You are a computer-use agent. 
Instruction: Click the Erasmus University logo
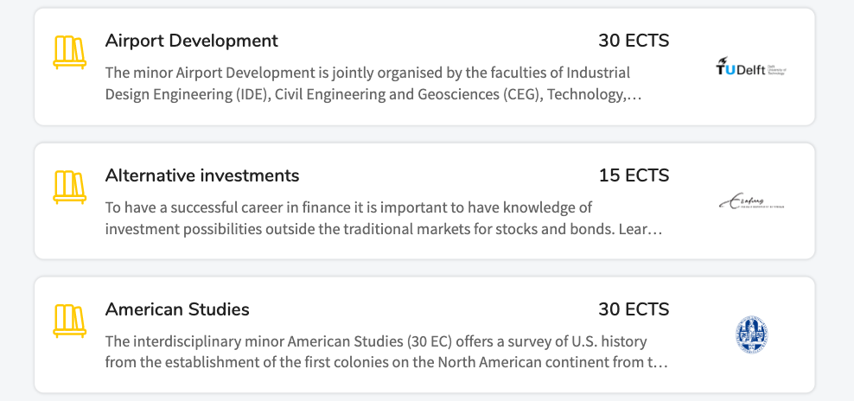click(751, 201)
